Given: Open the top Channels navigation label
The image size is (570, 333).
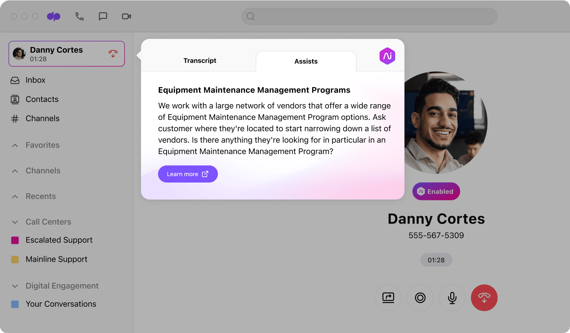Looking at the screenshot, I should click(x=42, y=119).
